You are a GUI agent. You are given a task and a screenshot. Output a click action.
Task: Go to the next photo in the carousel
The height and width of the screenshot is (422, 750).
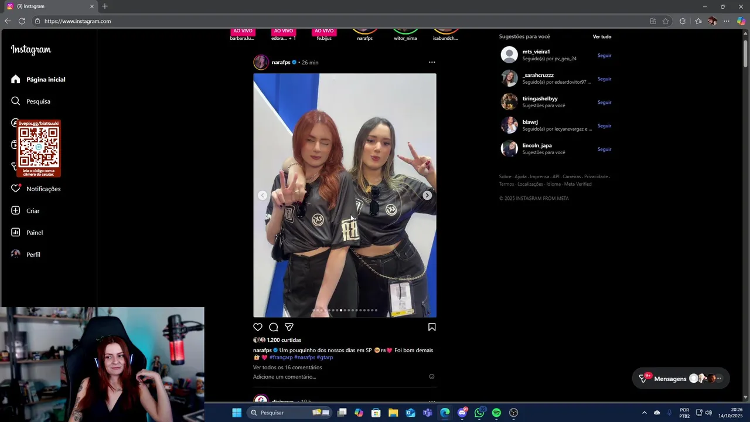(x=427, y=195)
